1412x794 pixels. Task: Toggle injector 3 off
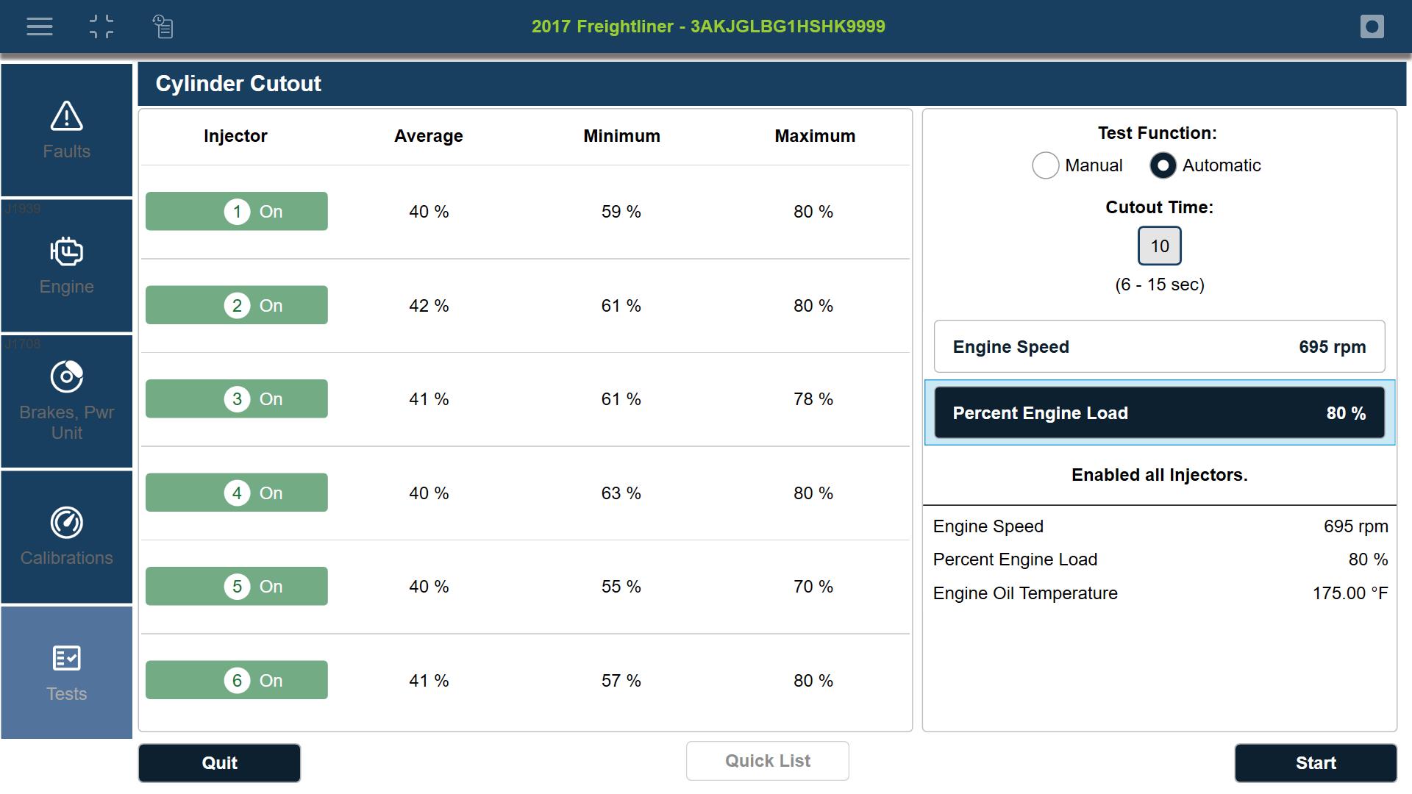(x=237, y=399)
